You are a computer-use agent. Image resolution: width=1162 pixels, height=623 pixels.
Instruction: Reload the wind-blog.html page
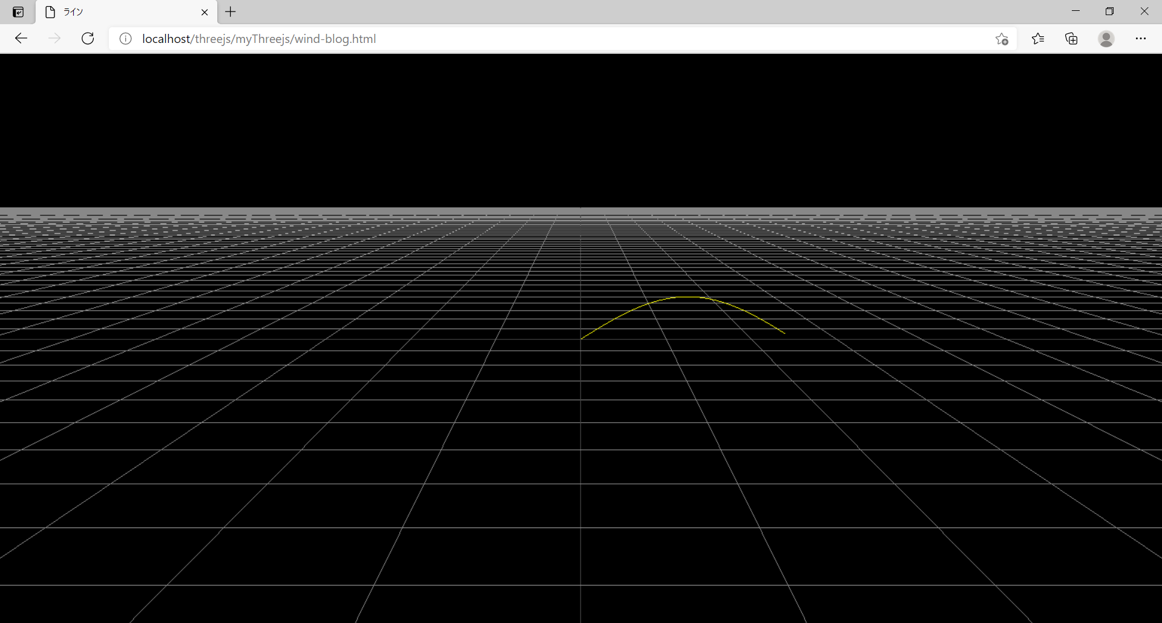coord(88,38)
